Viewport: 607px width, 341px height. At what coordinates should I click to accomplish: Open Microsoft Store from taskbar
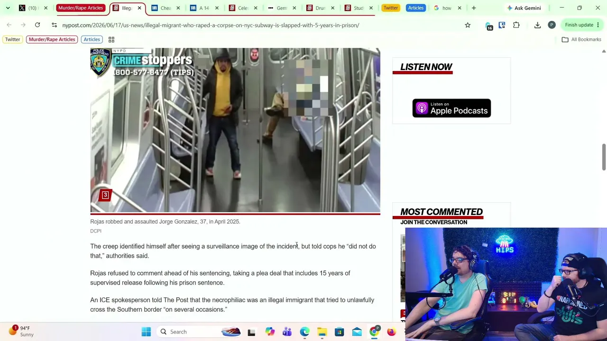pyautogui.click(x=340, y=332)
